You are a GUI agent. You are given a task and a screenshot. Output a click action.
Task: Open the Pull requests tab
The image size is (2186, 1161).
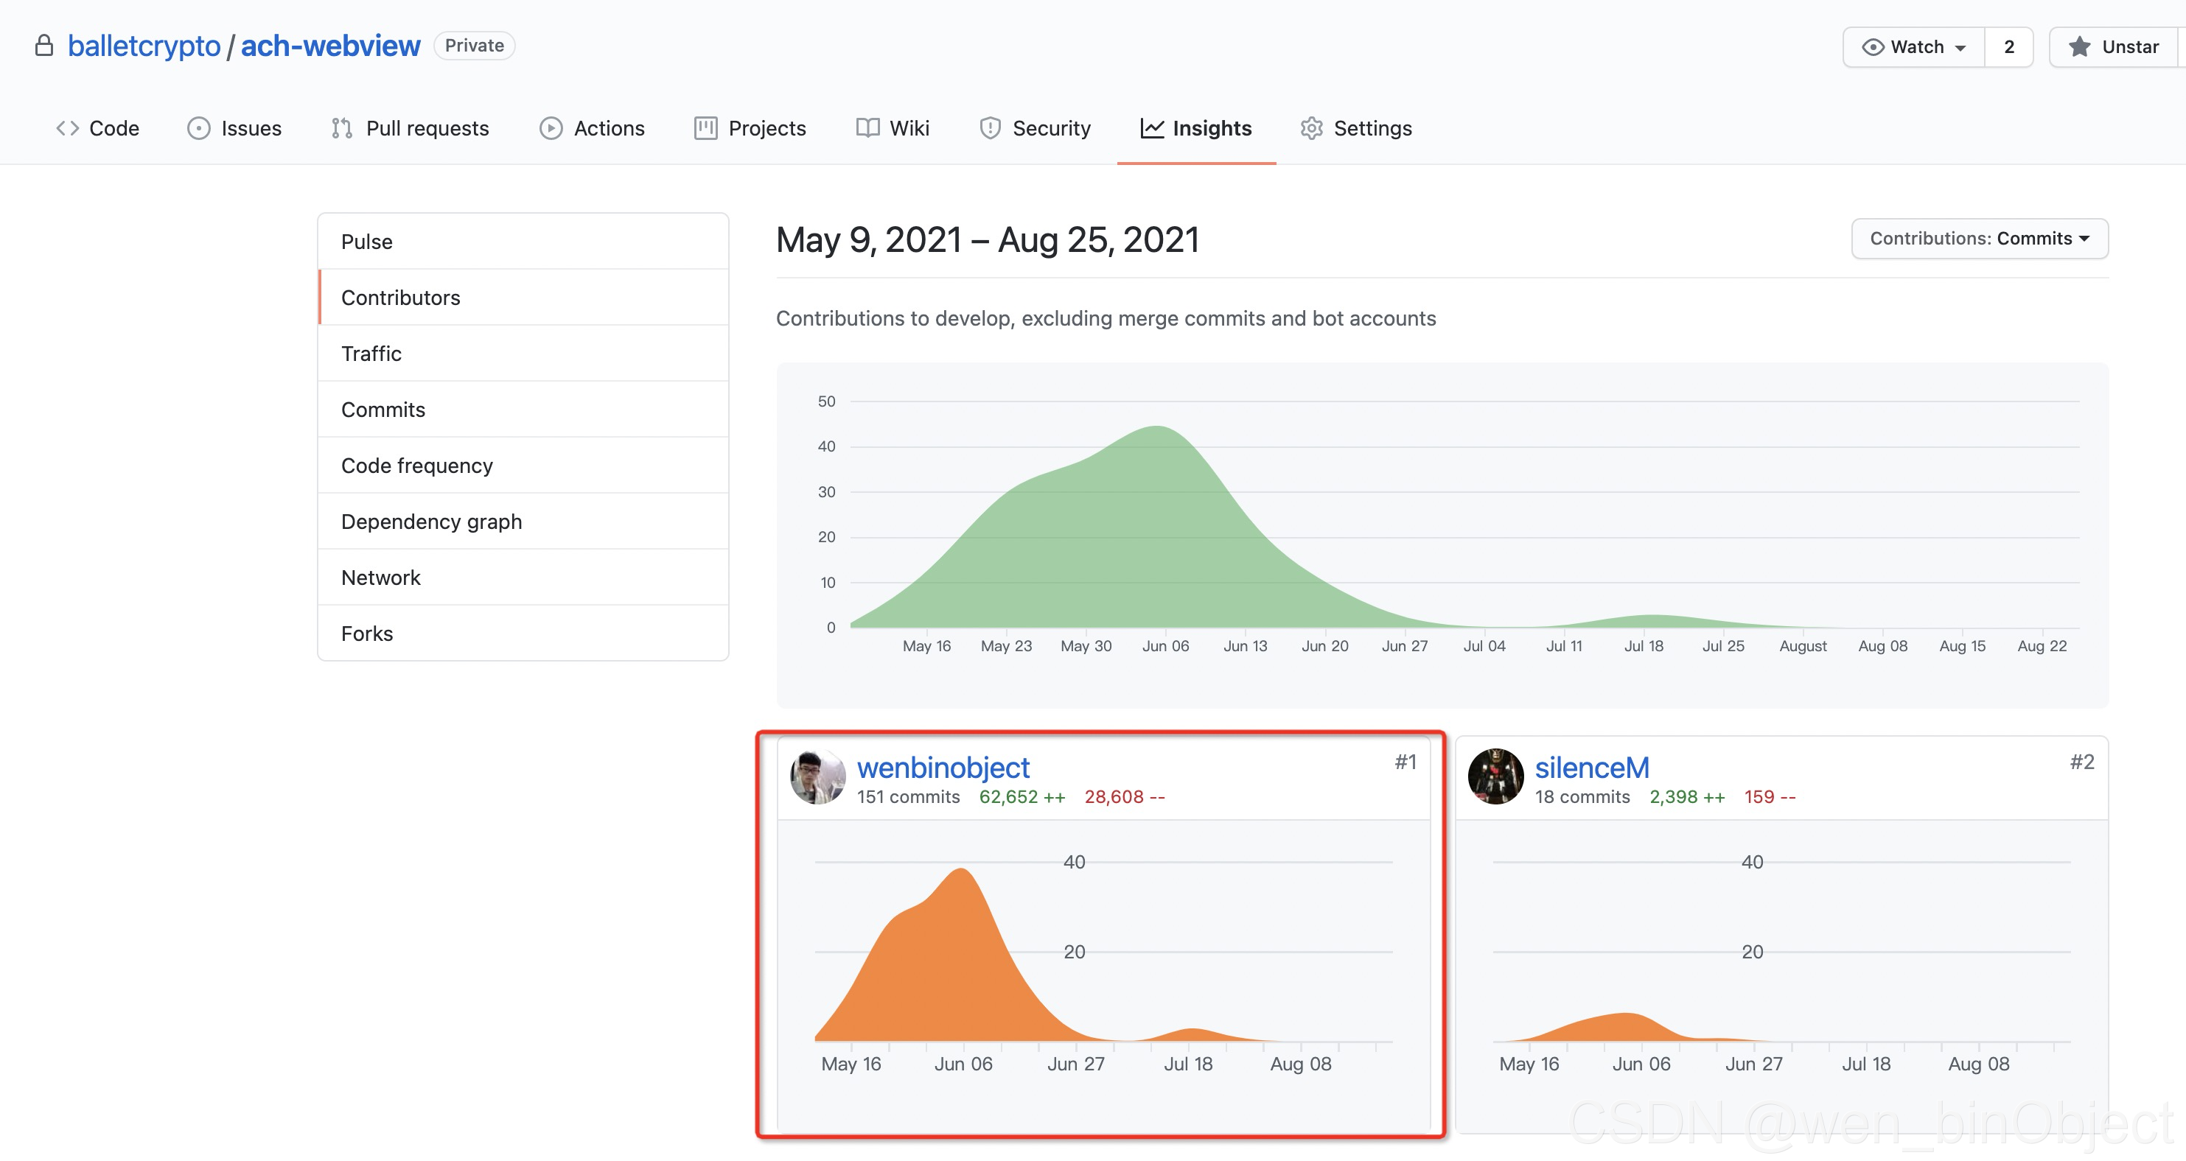[411, 128]
